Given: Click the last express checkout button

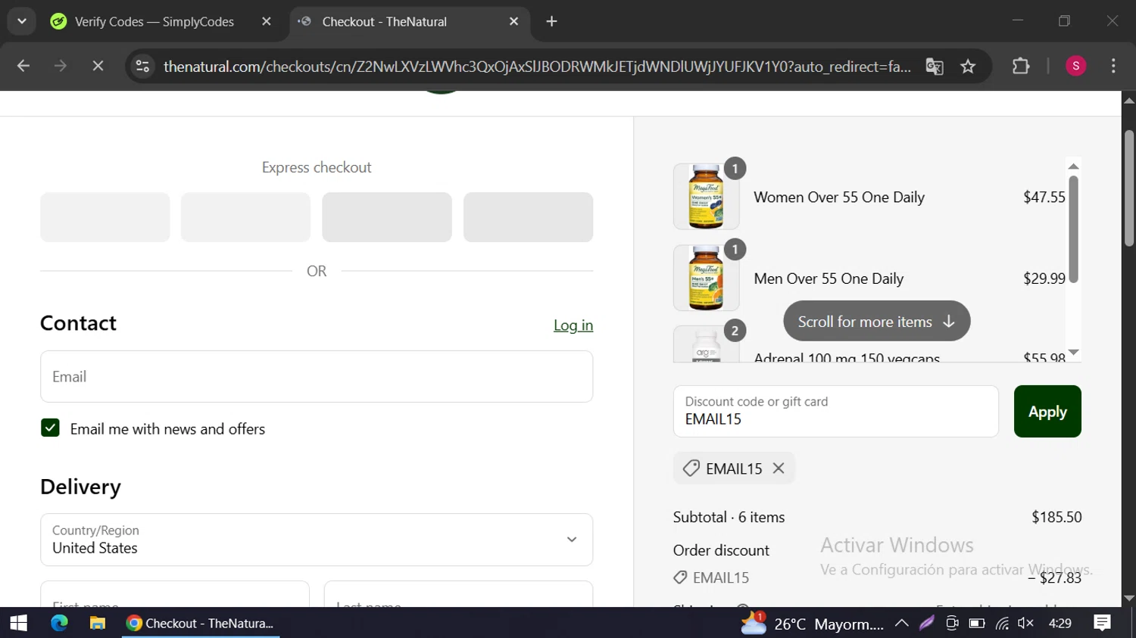Looking at the screenshot, I should (529, 217).
